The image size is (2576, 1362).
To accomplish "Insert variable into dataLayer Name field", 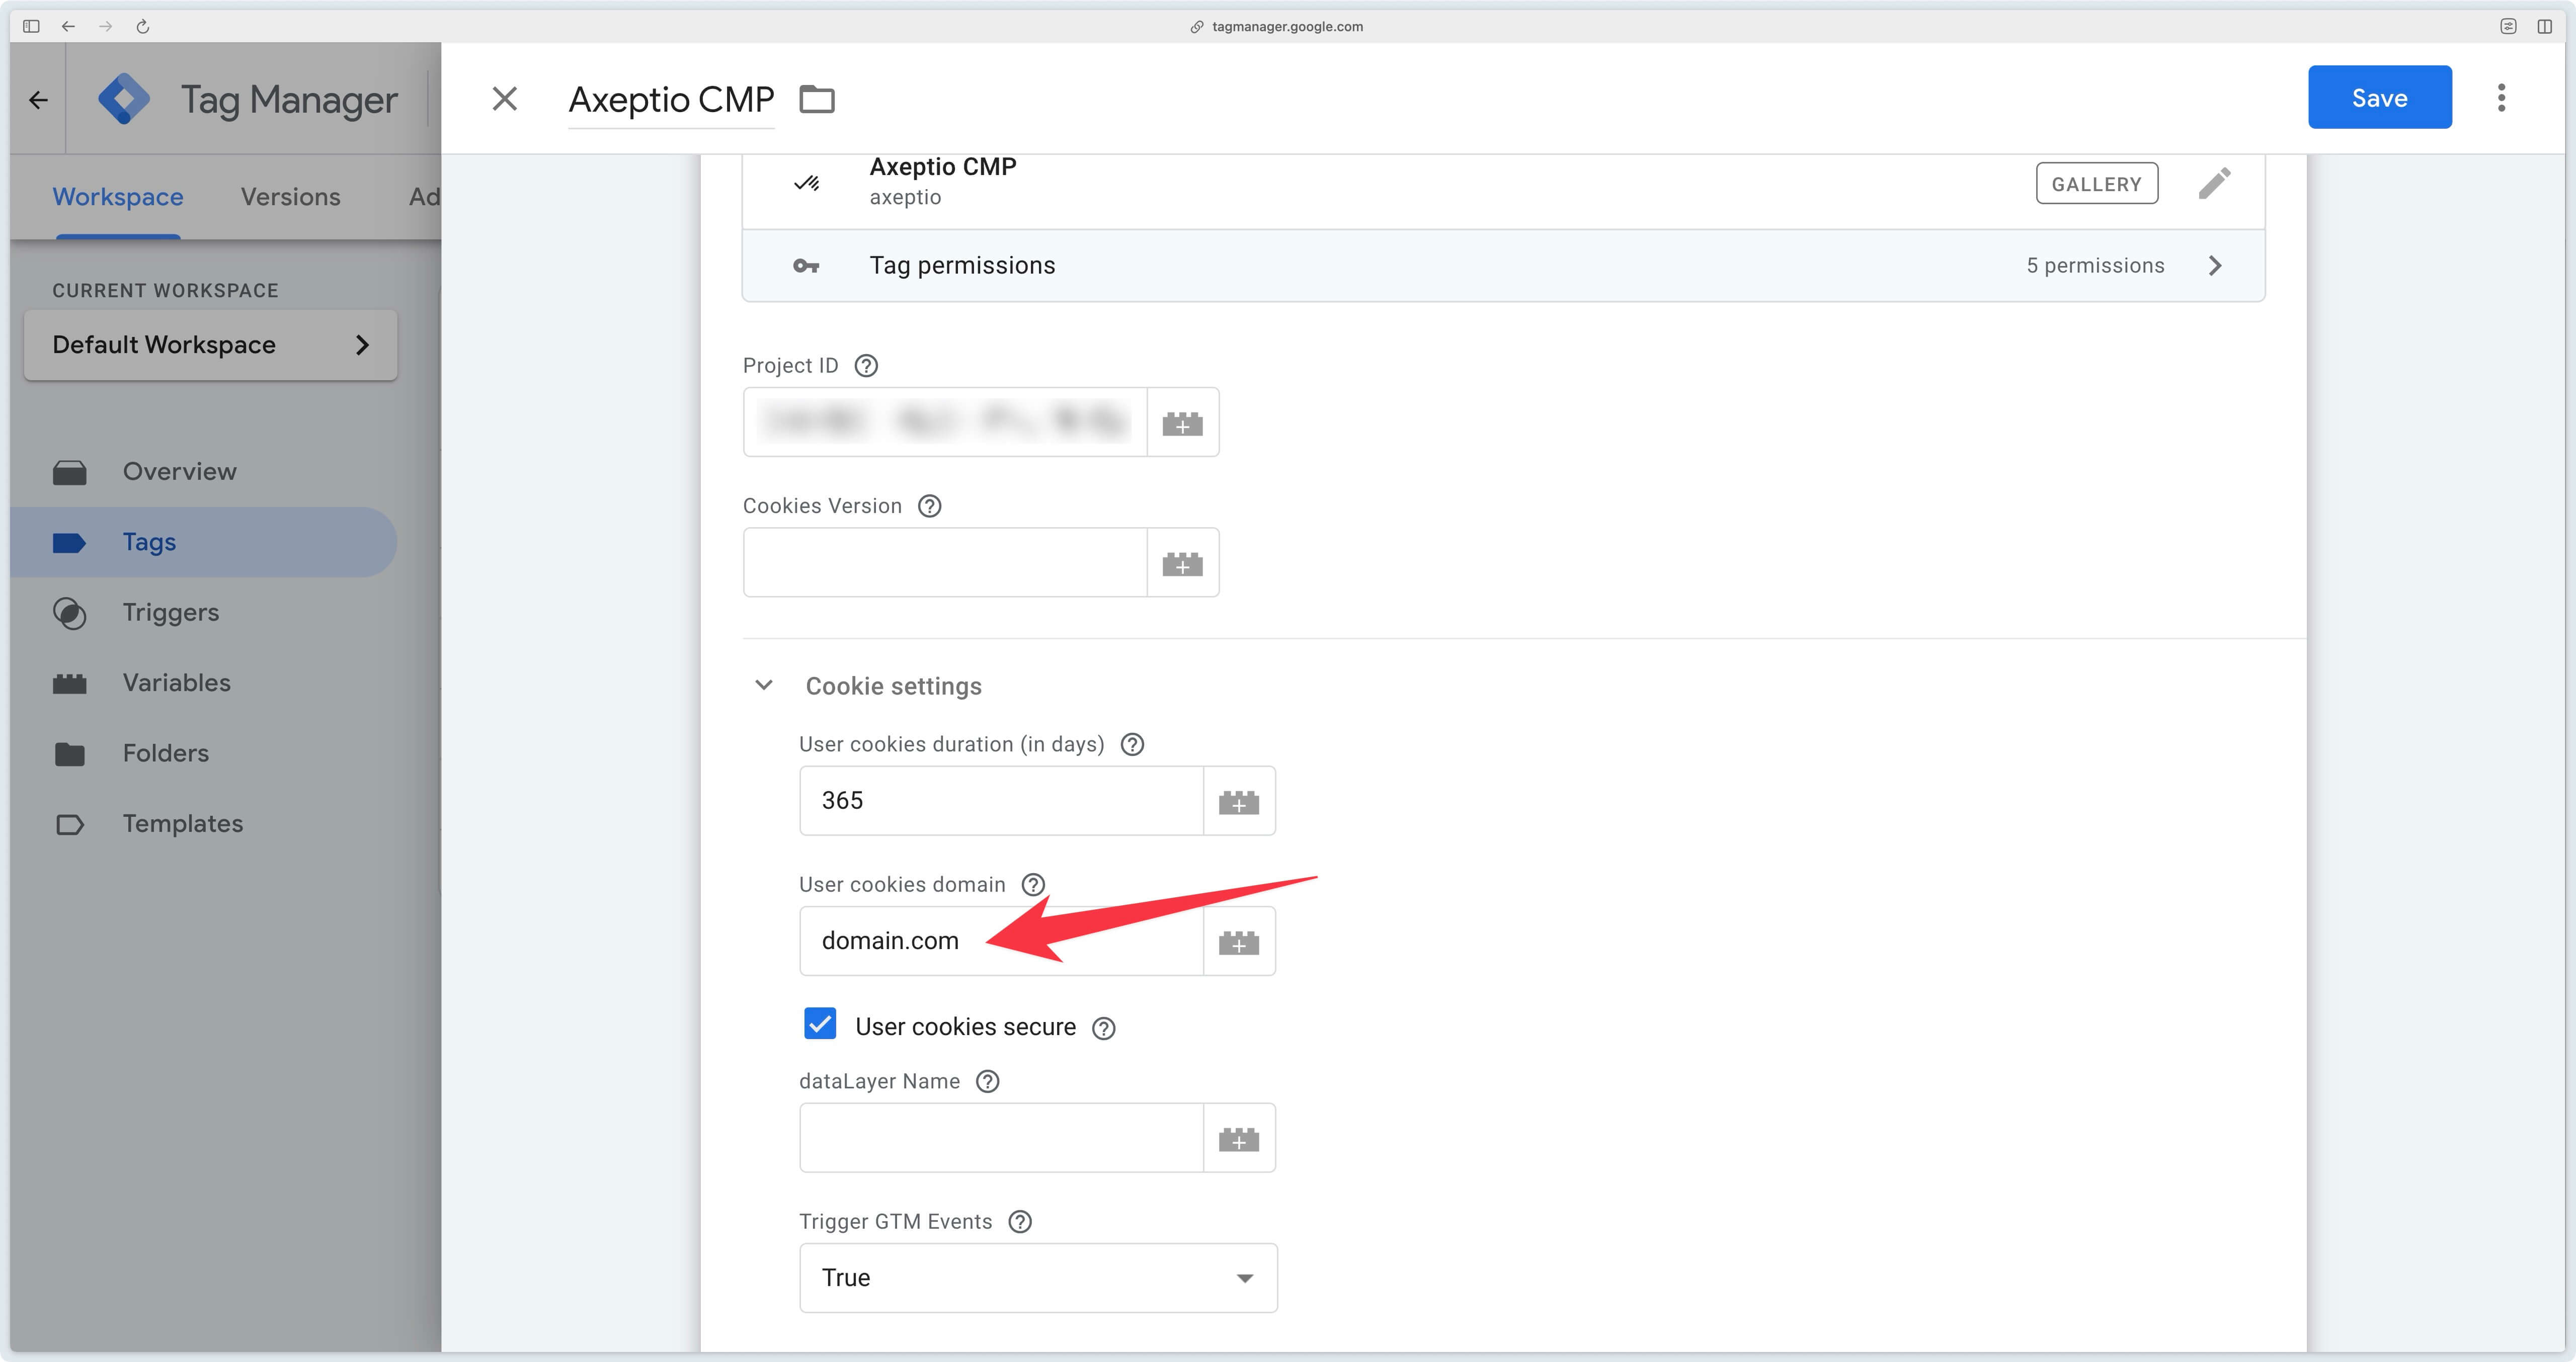I will [1239, 1137].
